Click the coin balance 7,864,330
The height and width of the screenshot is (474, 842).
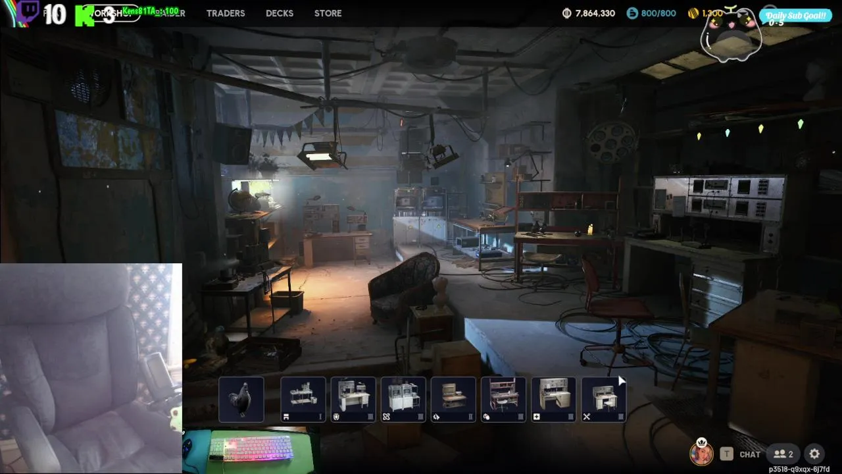[595, 13]
